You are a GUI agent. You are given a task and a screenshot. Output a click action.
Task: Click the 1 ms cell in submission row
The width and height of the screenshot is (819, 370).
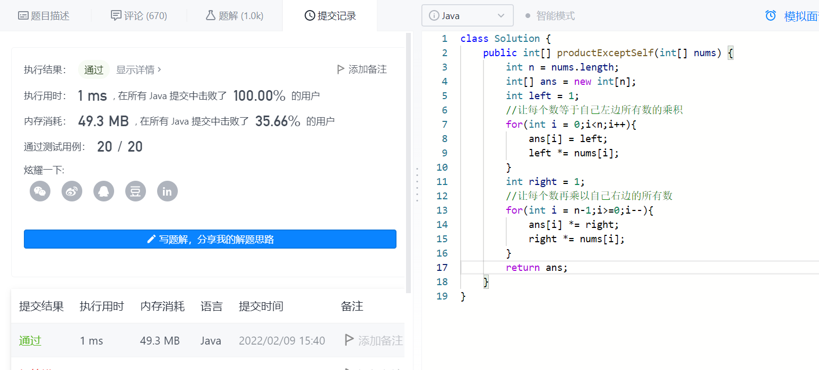coord(91,340)
